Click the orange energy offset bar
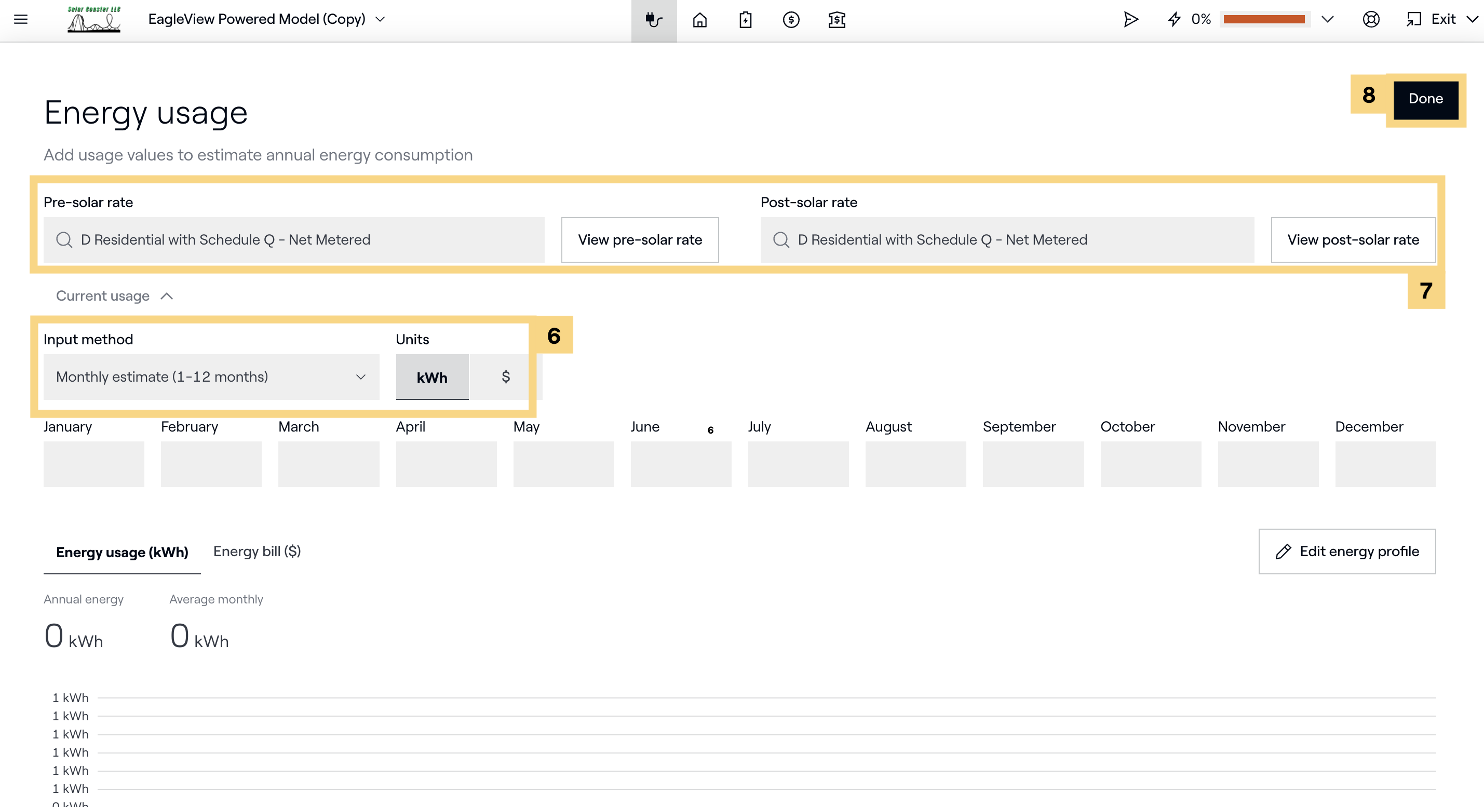1484x807 pixels. pos(1264,20)
